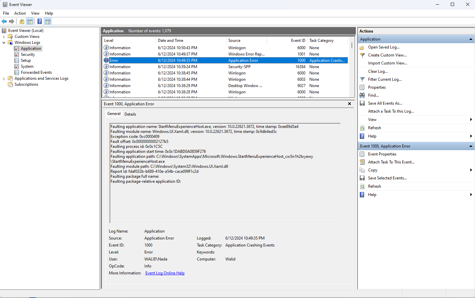This screenshot has width=475, height=298.
Task: Select the Create Custom View filter icon
Action: pos(362,55)
